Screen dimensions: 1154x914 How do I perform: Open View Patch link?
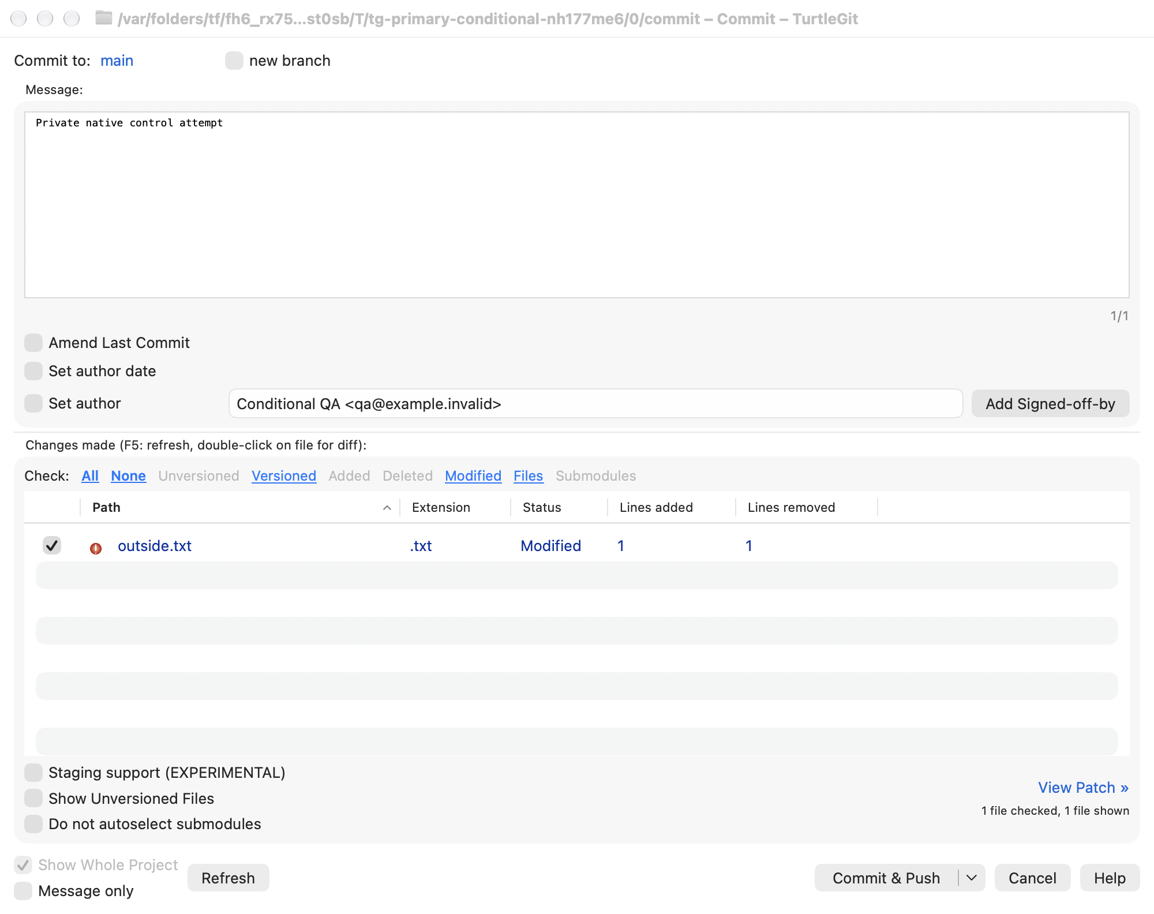pyautogui.click(x=1083, y=788)
